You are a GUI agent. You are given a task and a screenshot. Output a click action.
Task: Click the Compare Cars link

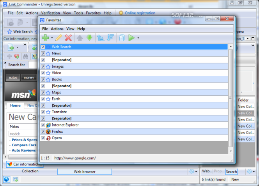24,145
